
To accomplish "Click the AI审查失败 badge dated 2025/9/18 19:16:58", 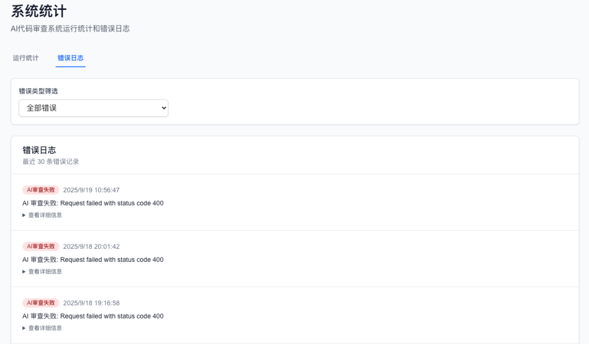I will pyautogui.click(x=41, y=303).
